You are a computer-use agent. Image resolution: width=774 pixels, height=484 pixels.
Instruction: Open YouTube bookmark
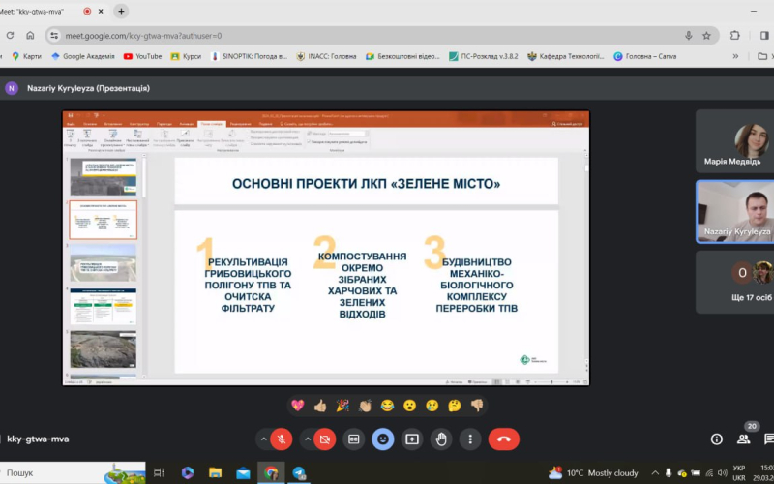click(x=142, y=56)
